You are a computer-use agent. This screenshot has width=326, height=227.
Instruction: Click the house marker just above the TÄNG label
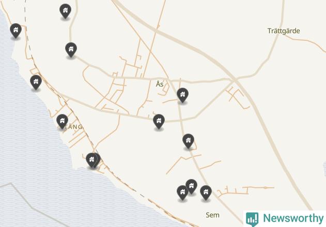[62, 121]
